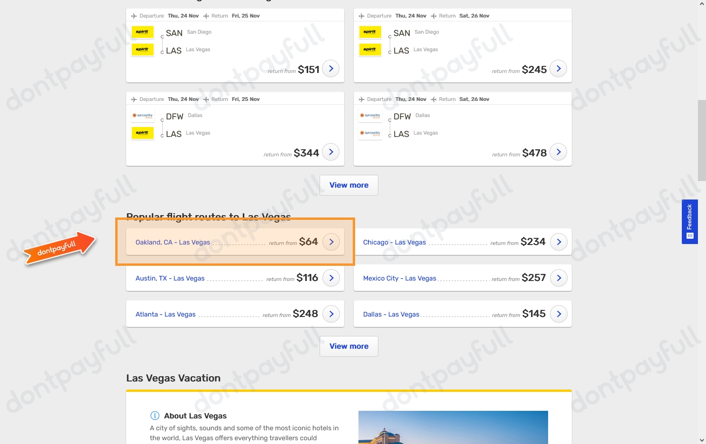This screenshot has width=706, height=444.
Task: Click the Spirit logo on the $344 mixed-airline card
Action: (142, 133)
